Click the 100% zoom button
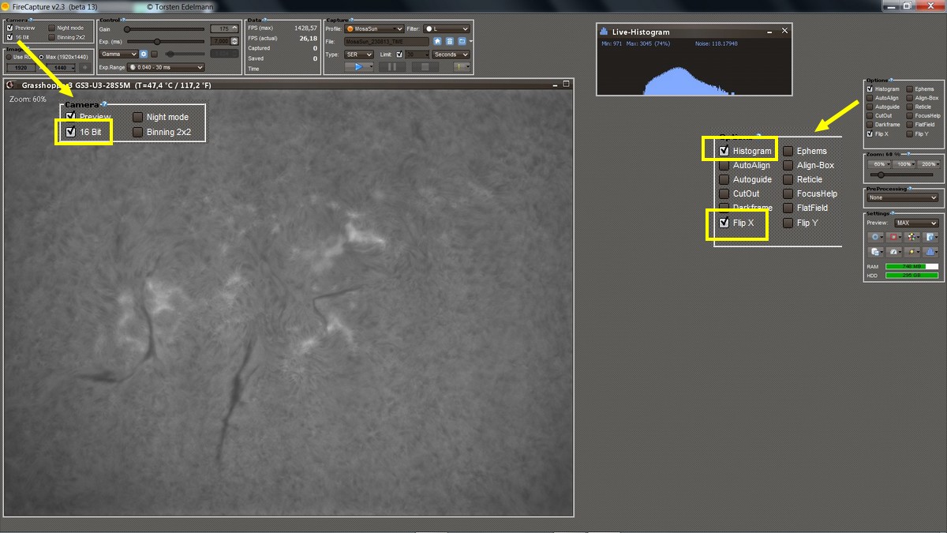Screen dimensions: 947x533 (x=904, y=164)
